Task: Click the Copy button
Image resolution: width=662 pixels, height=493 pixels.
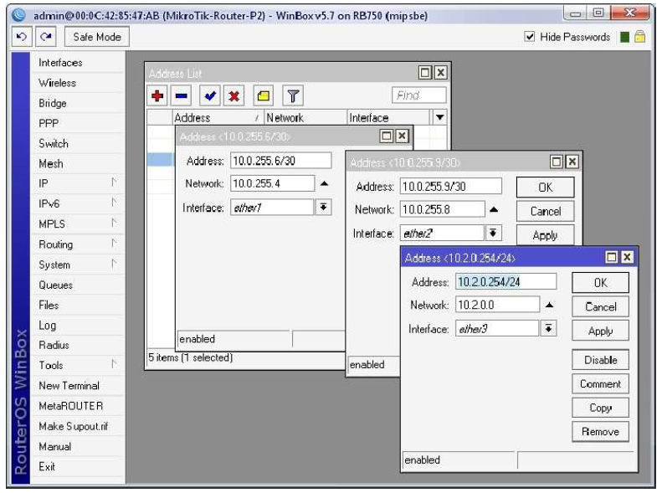Action: click(600, 408)
